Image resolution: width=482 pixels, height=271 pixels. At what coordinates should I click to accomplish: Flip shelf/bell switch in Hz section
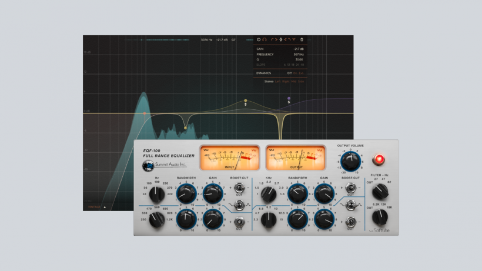[x=239, y=205]
